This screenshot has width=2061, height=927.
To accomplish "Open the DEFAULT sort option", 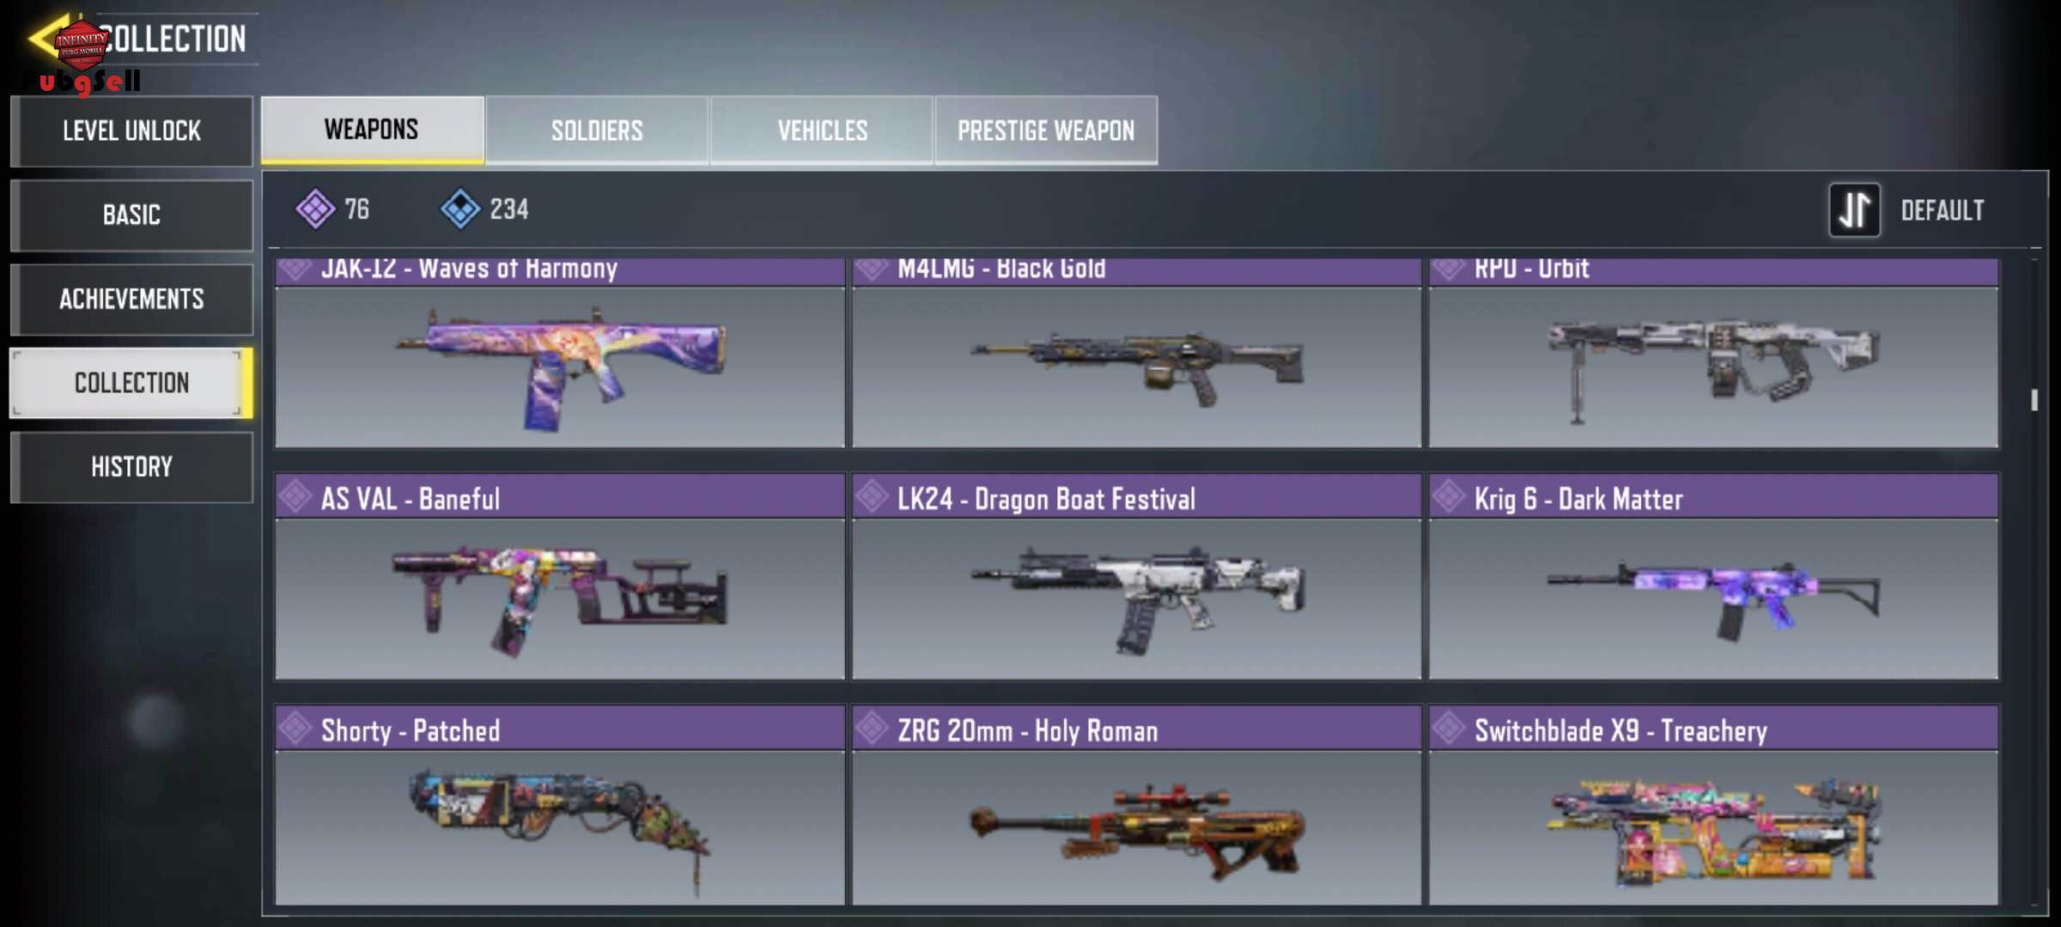I will coord(1942,210).
